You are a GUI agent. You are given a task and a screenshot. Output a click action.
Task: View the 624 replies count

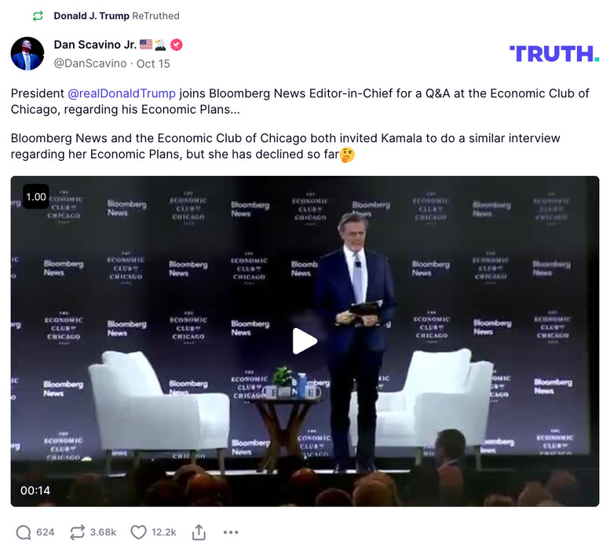click(x=45, y=532)
